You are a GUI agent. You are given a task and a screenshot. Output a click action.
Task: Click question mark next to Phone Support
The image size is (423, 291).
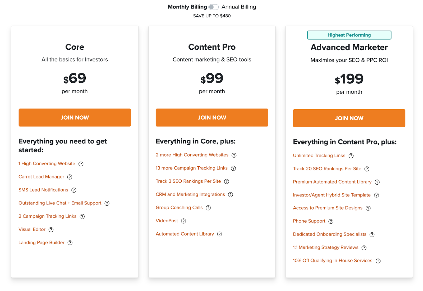coord(331,221)
